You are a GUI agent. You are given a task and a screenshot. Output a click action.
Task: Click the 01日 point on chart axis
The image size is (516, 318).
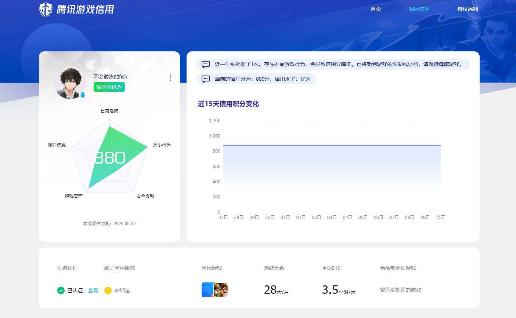click(x=301, y=218)
